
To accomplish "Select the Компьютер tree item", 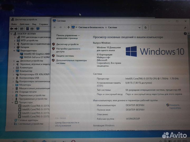I will pyautogui.click(x=26, y=71).
